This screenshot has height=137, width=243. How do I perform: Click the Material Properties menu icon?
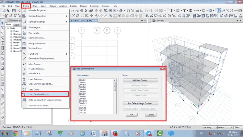24,10
